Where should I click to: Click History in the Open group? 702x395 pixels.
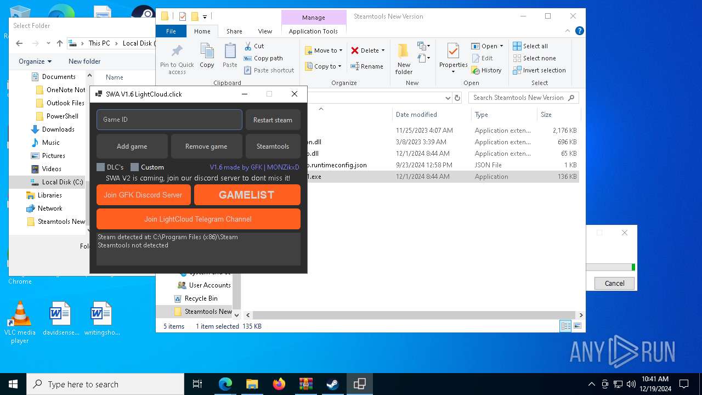(x=486, y=70)
